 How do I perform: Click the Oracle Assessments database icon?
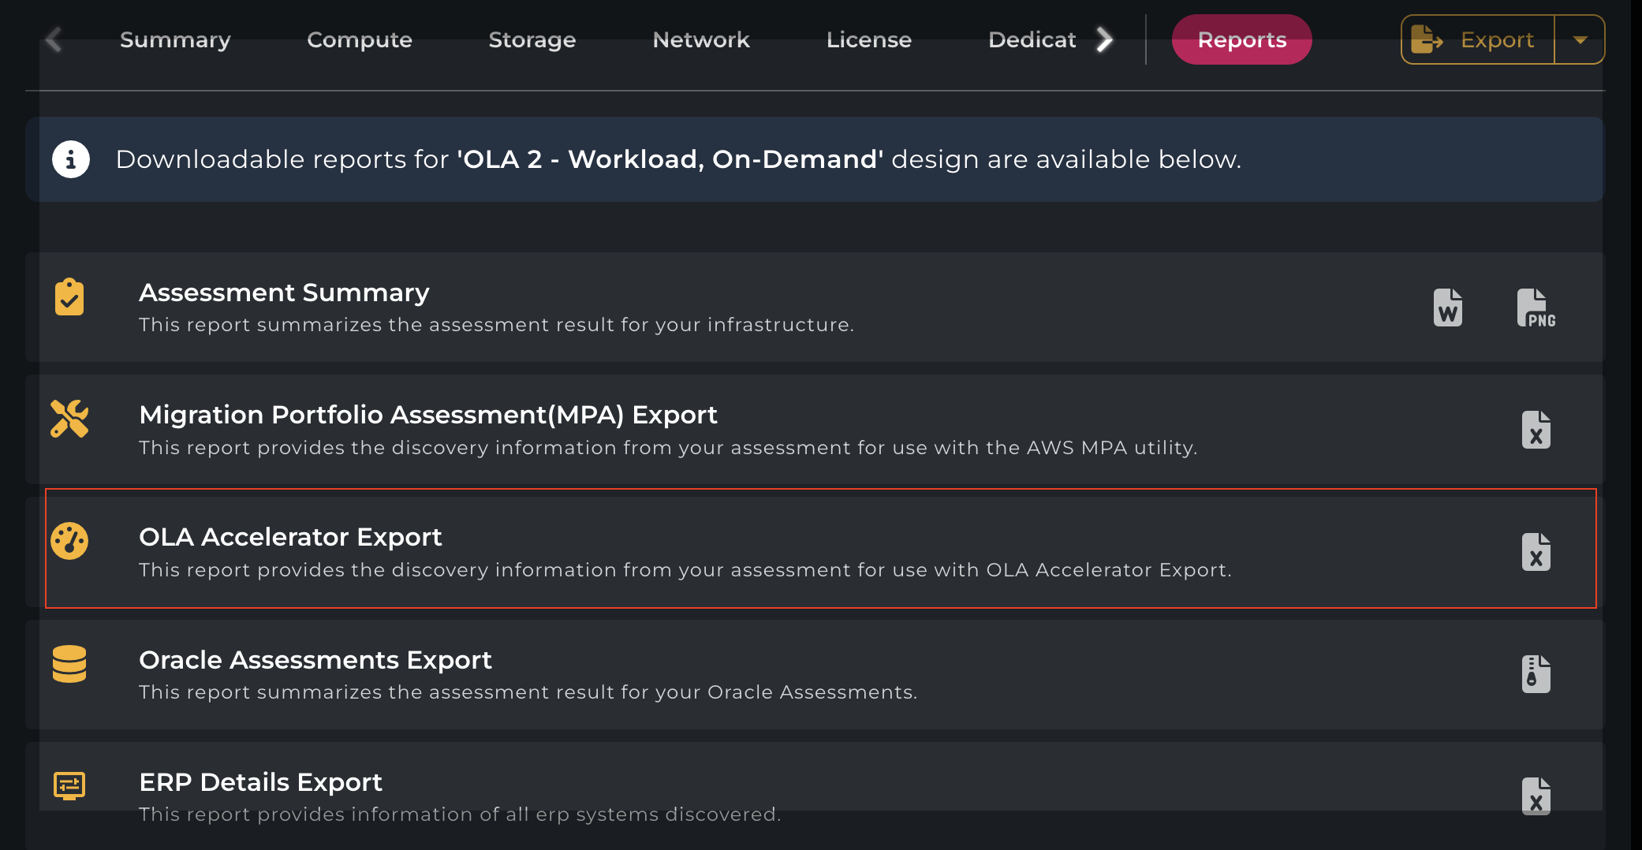point(69,664)
